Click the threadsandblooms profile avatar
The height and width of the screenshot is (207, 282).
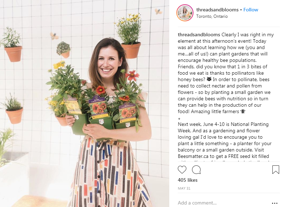[185, 13]
